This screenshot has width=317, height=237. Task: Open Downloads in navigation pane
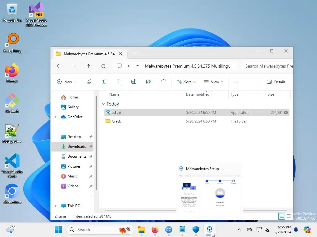72,147
